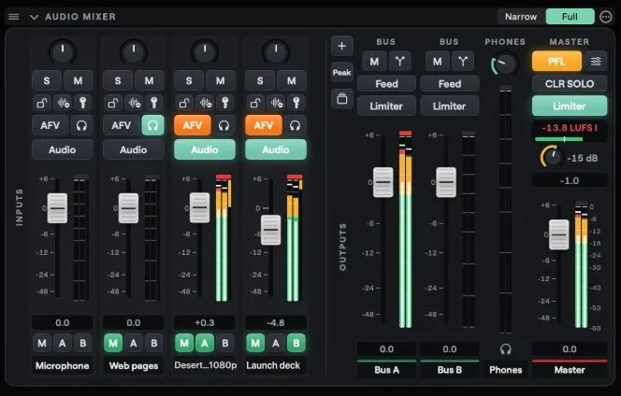Click the plus button to add a bus
This screenshot has height=396, width=621.
point(341,46)
